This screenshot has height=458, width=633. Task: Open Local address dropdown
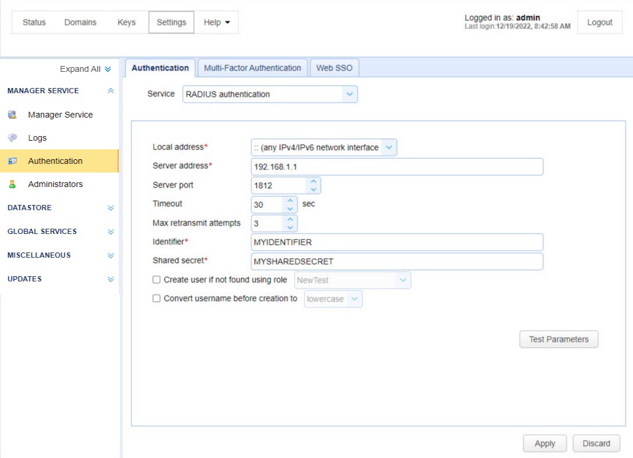click(389, 147)
